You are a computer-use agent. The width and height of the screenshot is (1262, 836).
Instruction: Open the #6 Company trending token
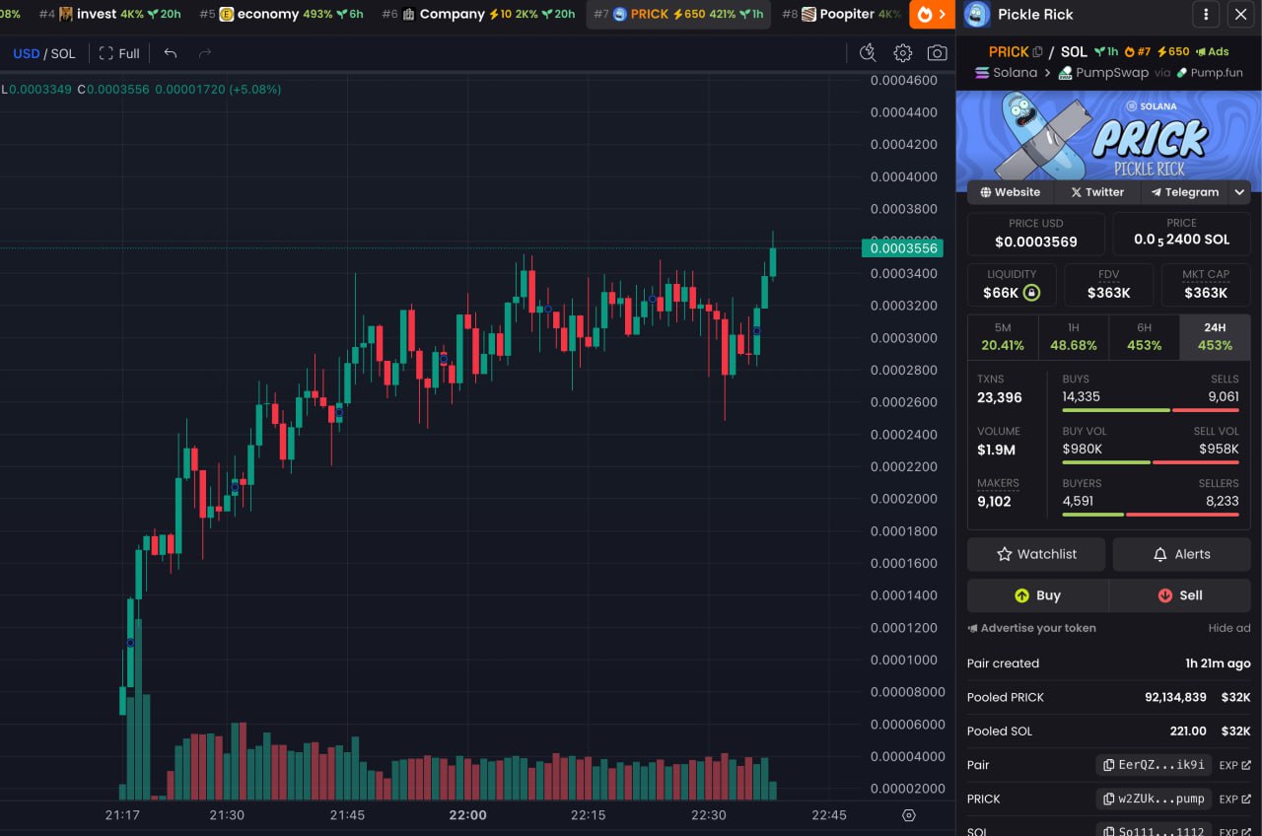click(x=478, y=14)
